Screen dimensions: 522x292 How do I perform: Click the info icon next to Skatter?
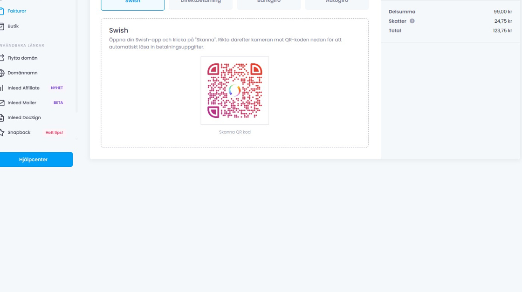(x=412, y=21)
